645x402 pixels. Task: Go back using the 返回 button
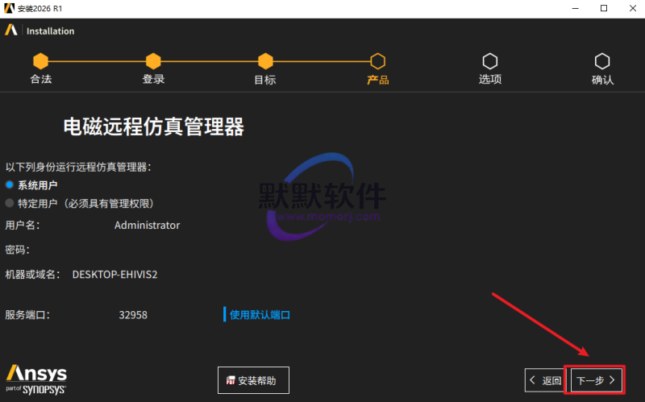545,380
